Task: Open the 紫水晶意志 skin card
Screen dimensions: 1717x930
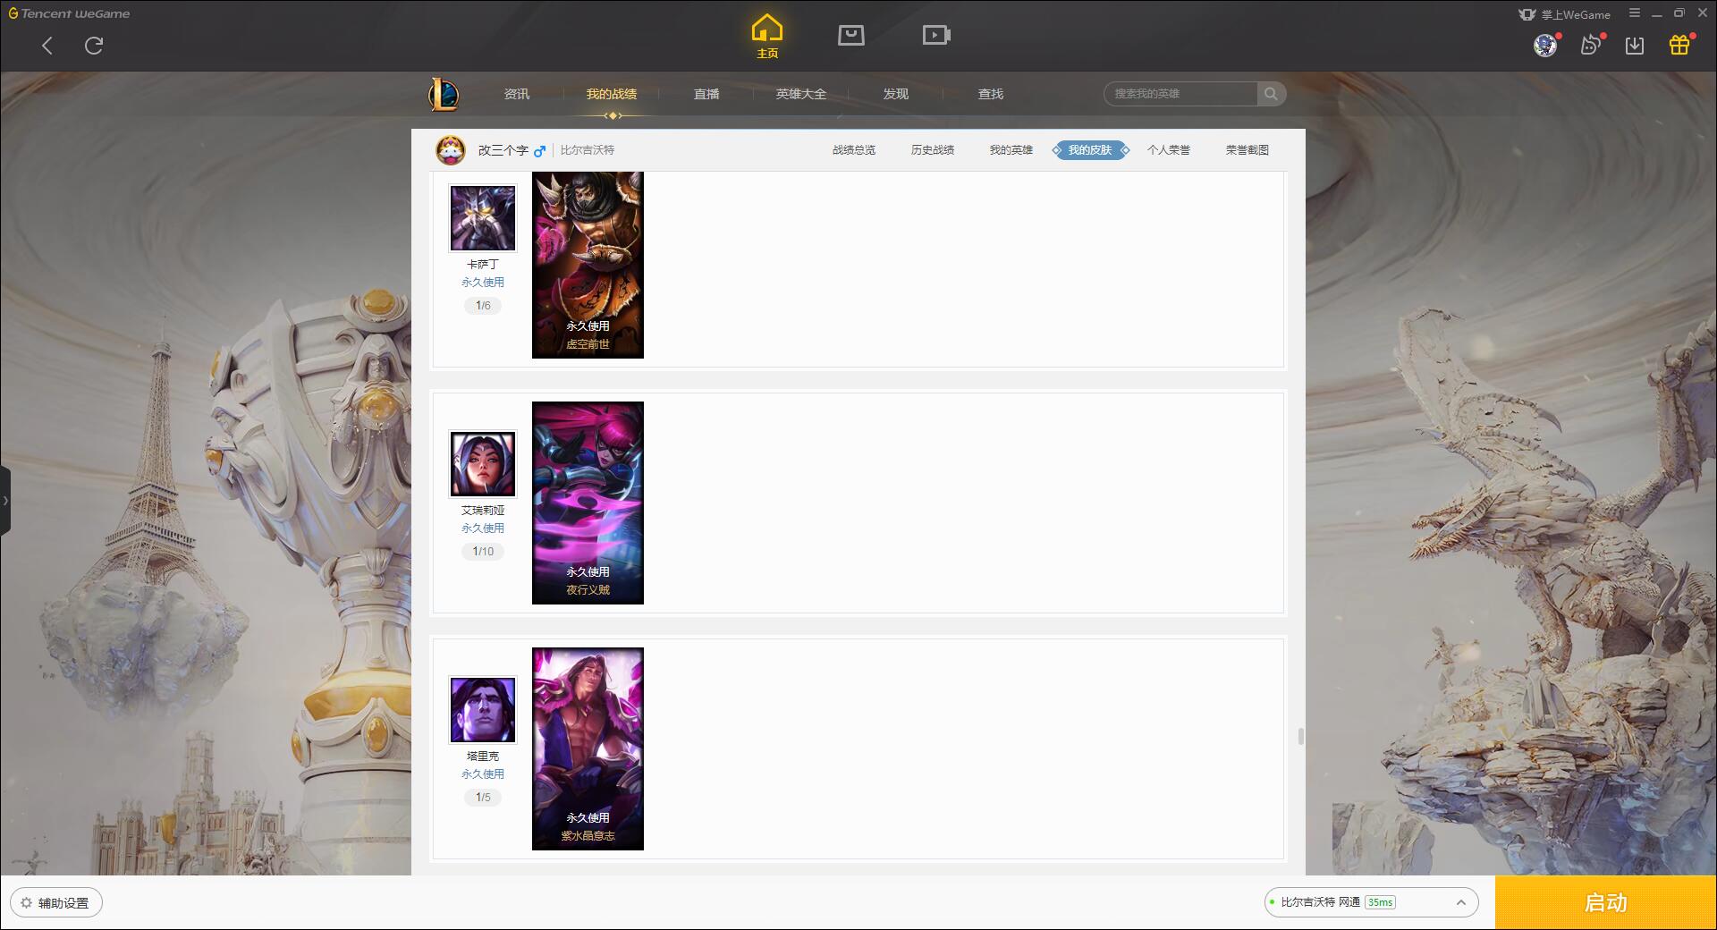Action: (588, 748)
